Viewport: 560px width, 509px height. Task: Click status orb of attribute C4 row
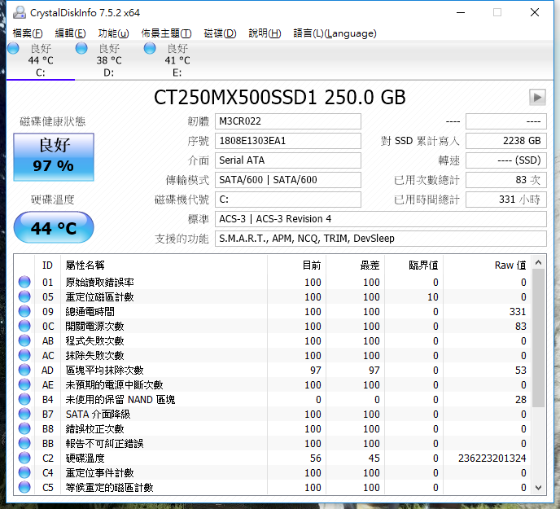coord(24,472)
